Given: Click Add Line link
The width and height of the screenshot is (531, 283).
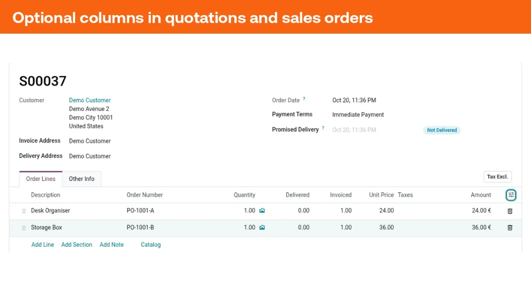Looking at the screenshot, I should 43,245.
